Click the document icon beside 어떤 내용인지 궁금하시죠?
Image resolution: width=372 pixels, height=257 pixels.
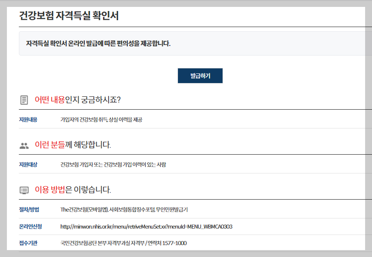pyautogui.click(x=24, y=100)
